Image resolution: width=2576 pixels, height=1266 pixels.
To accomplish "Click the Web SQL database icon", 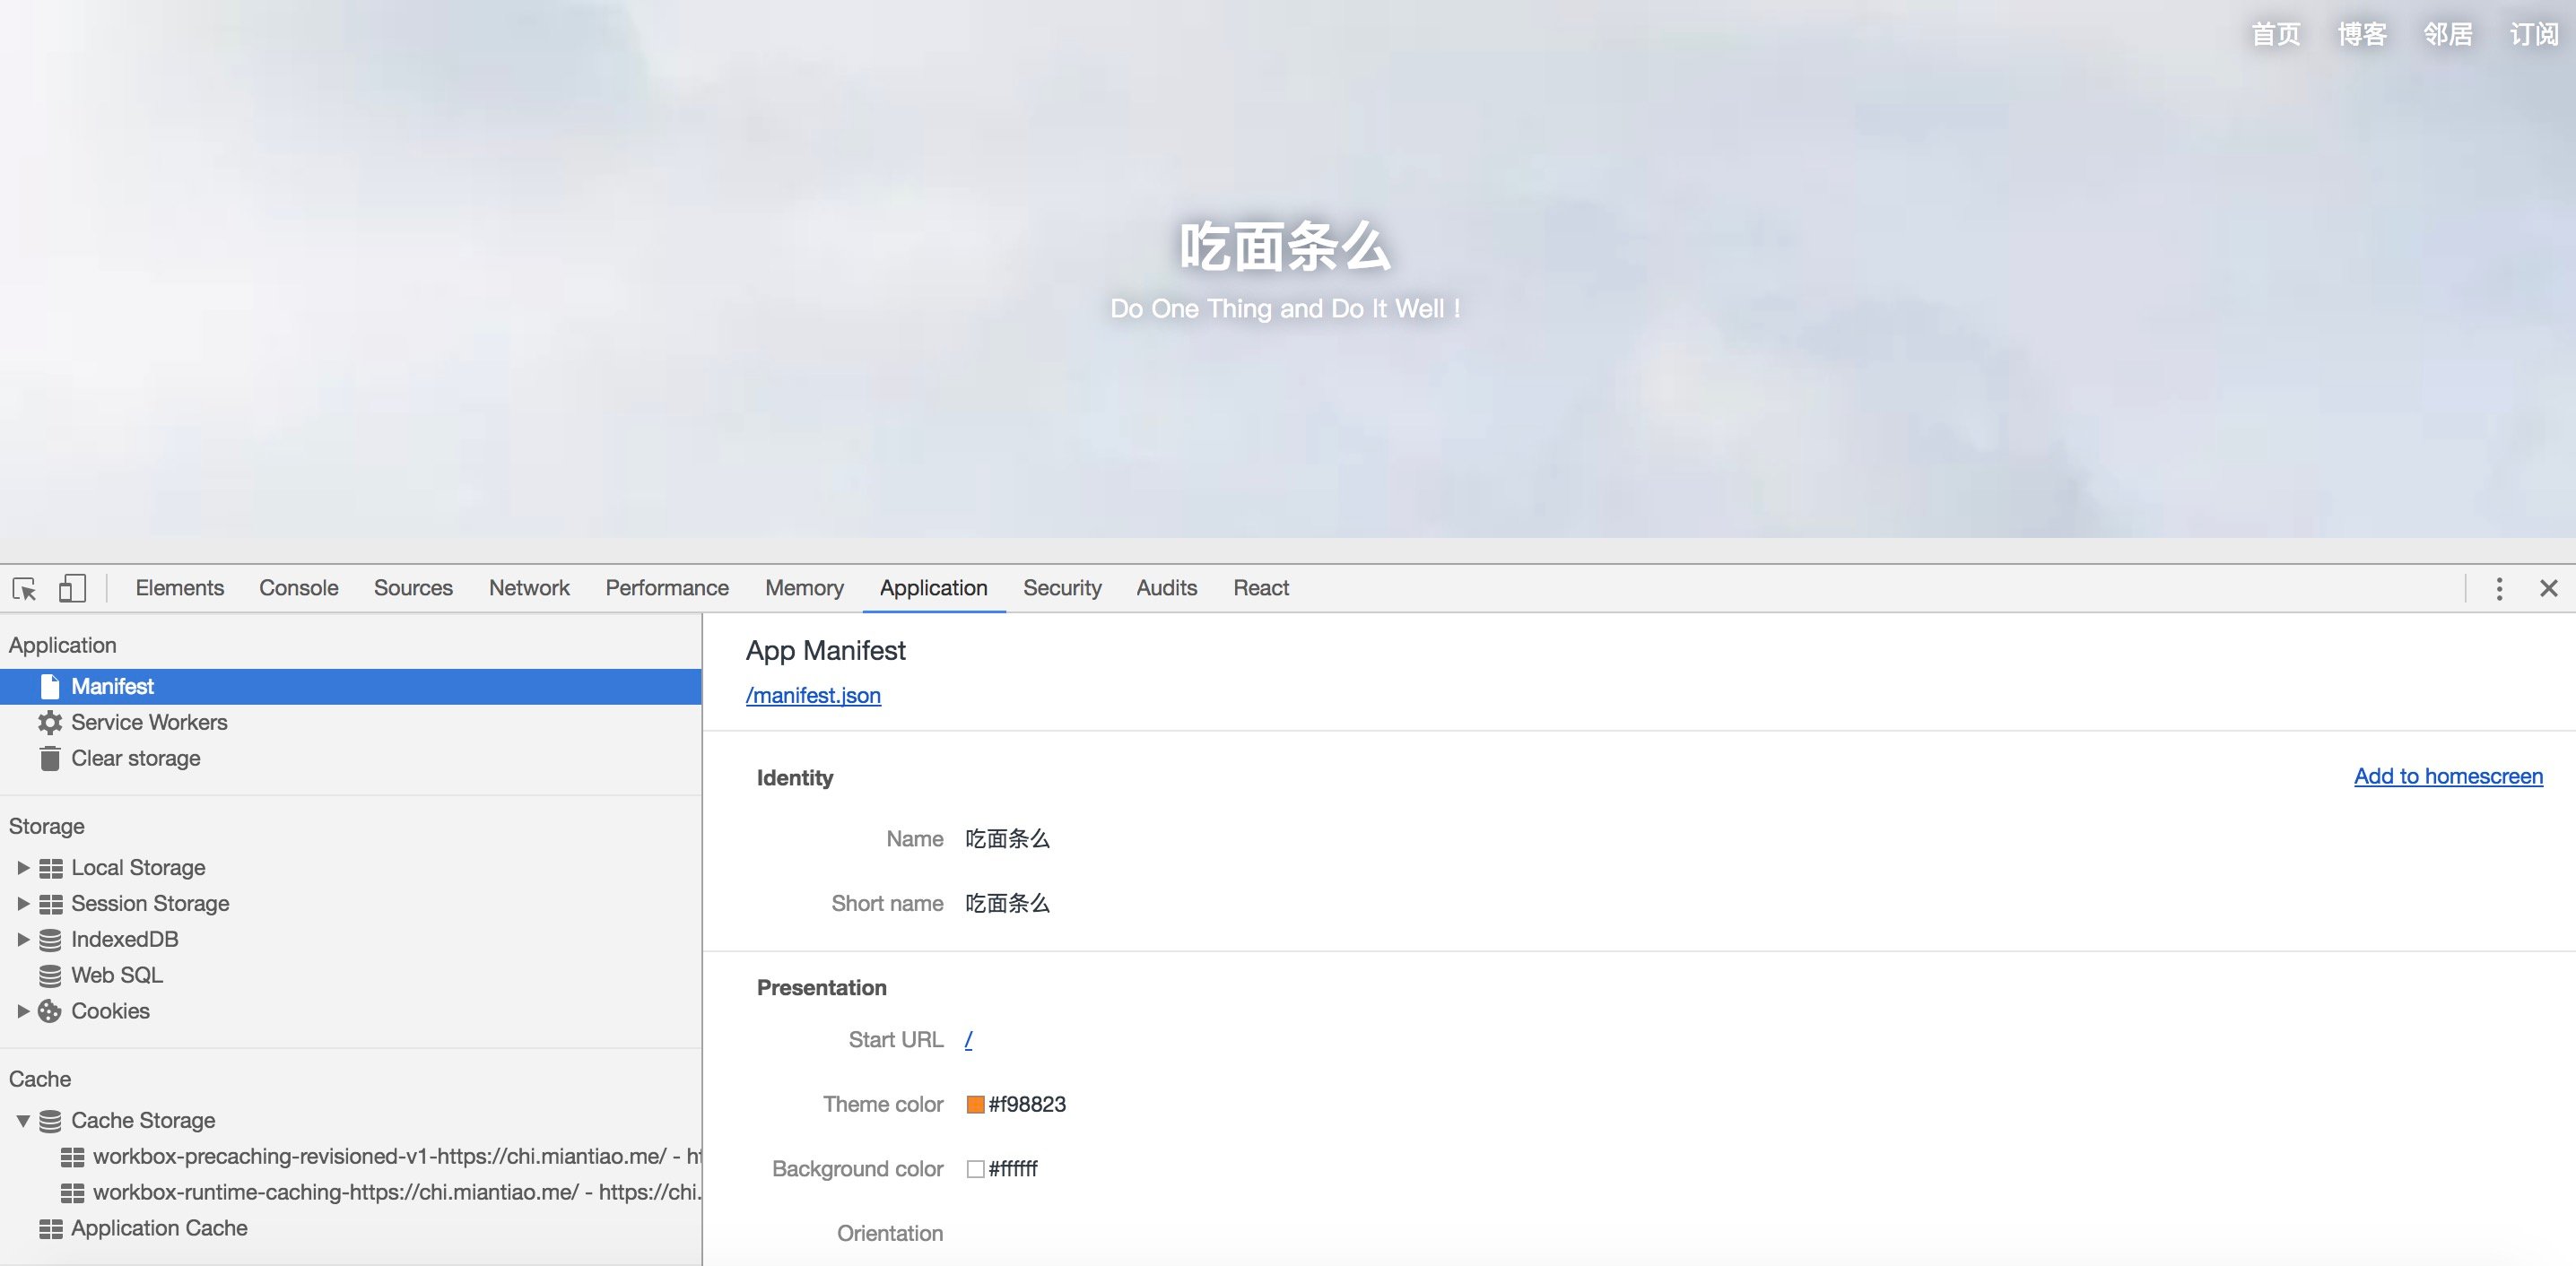I will point(50,975).
